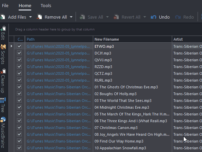Image resolution: width=202 pixels, height=152 pixels.
Task: Expand the first row indicator arrow
Action: pyautogui.click(x=11, y=46)
